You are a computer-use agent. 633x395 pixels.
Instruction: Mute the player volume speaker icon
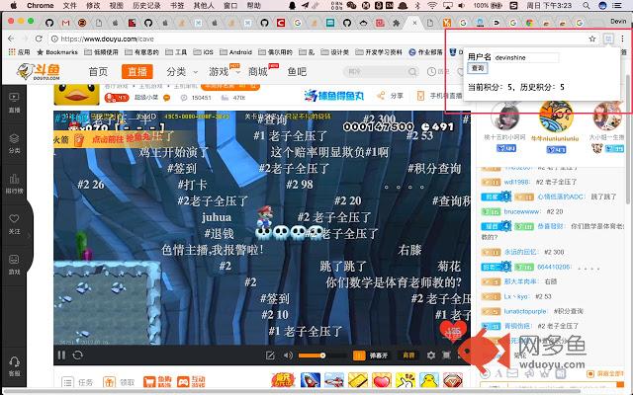point(288,355)
